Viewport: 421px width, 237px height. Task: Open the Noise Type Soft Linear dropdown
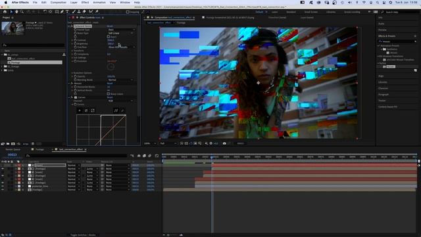click(120, 33)
